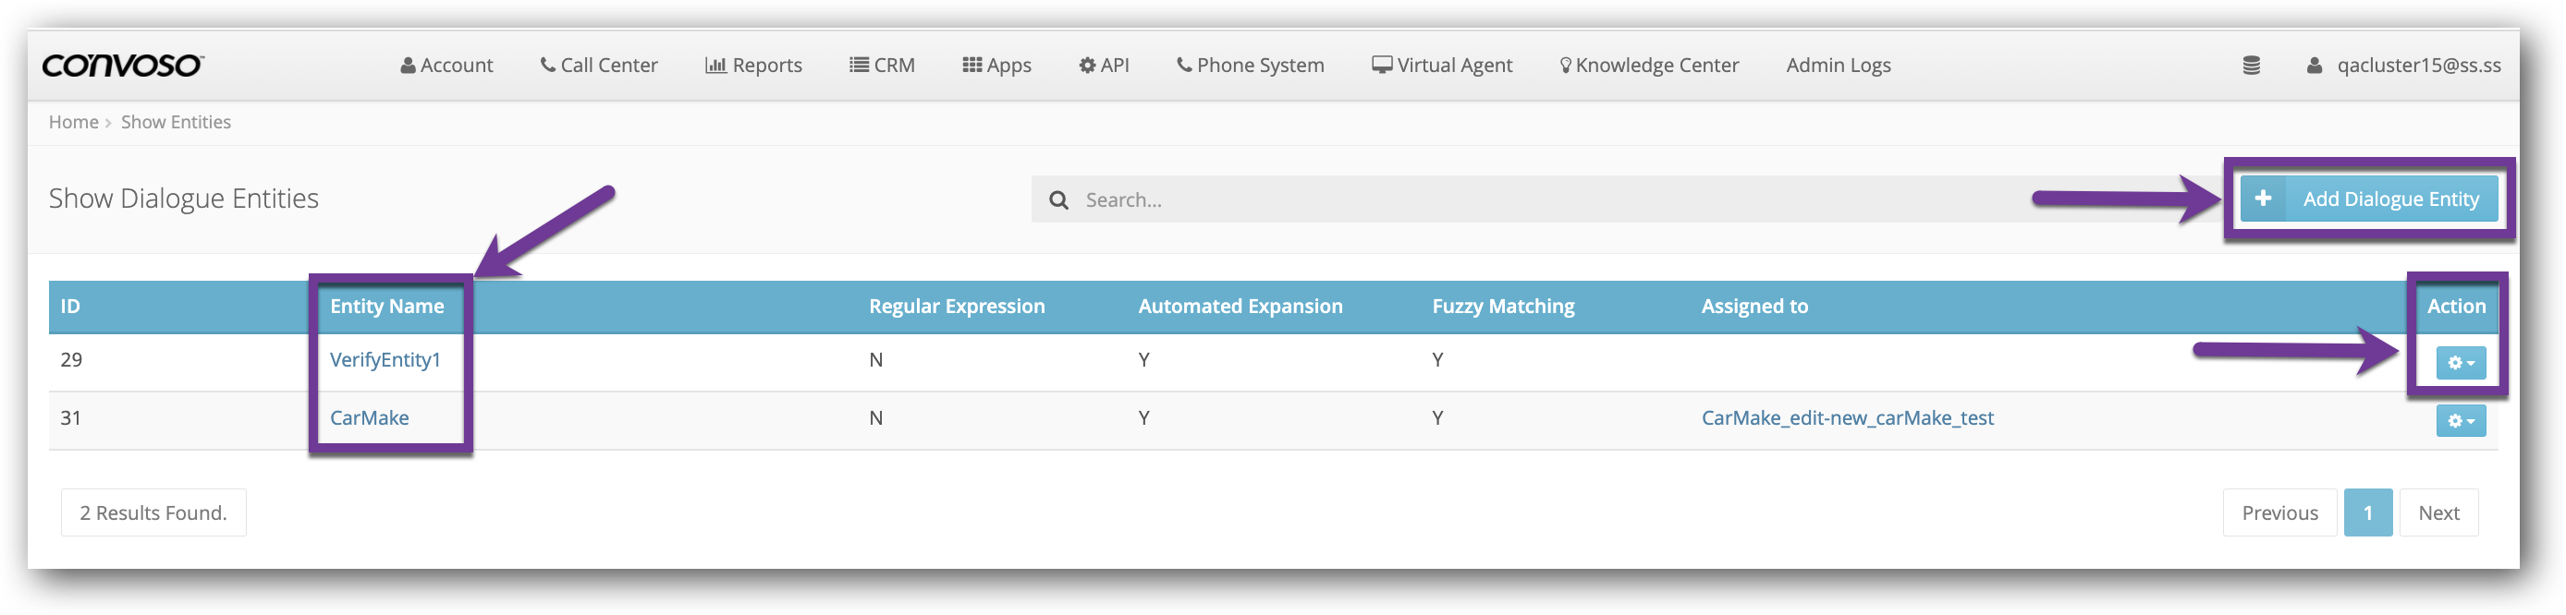The width and height of the screenshot is (2566, 615).
Task: Open the Reports menu
Action: click(x=753, y=66)
